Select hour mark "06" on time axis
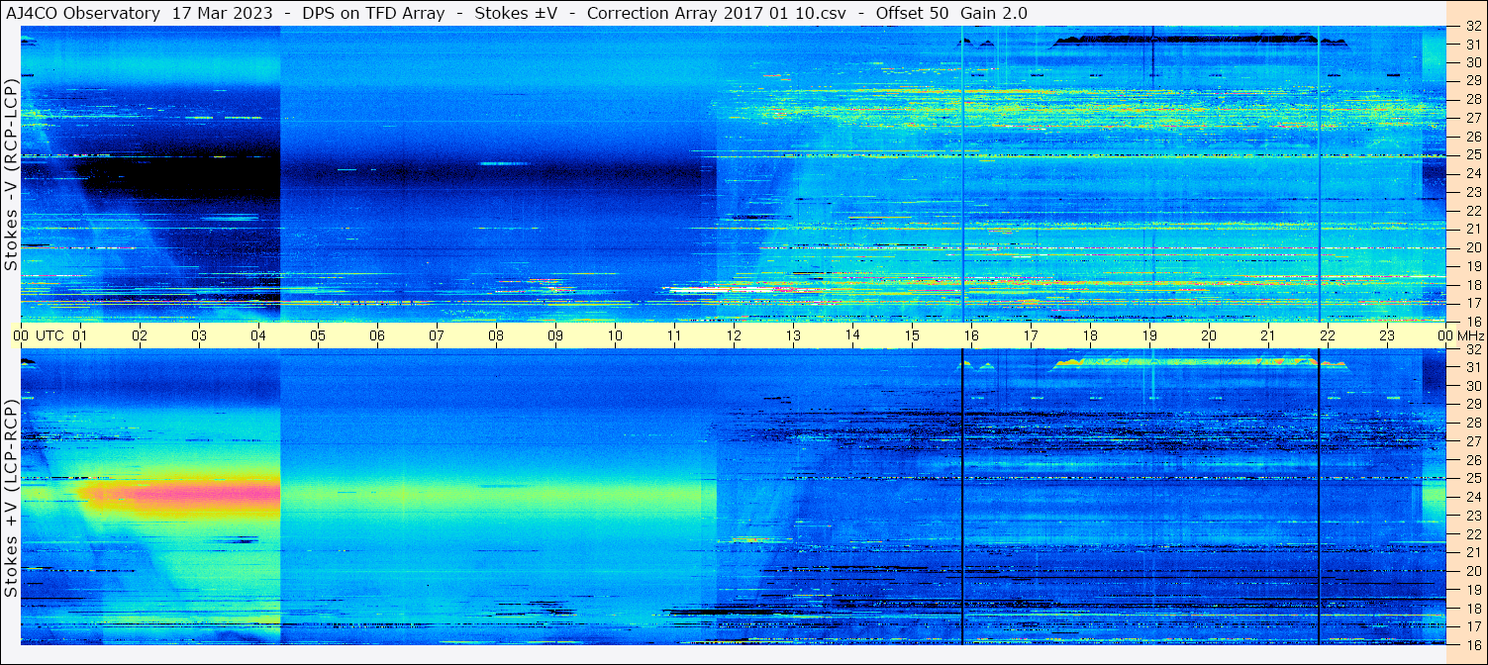Viewport: 1488px width, 665px height. 377,335
